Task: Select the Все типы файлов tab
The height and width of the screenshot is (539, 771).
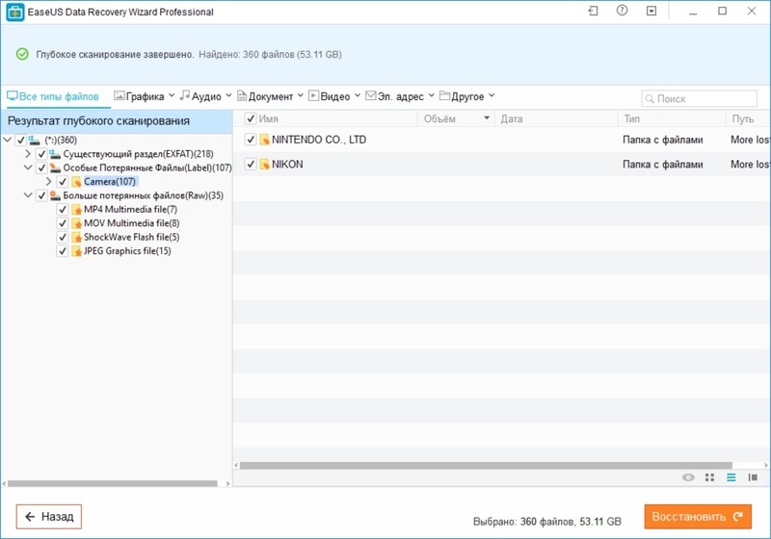Action: (x=53, y=96)
